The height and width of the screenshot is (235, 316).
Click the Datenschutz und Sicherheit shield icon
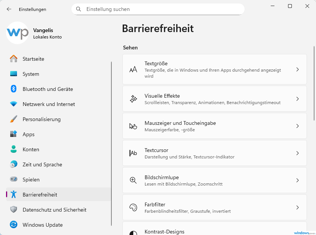pyautogui.click(x=14, y=210)
